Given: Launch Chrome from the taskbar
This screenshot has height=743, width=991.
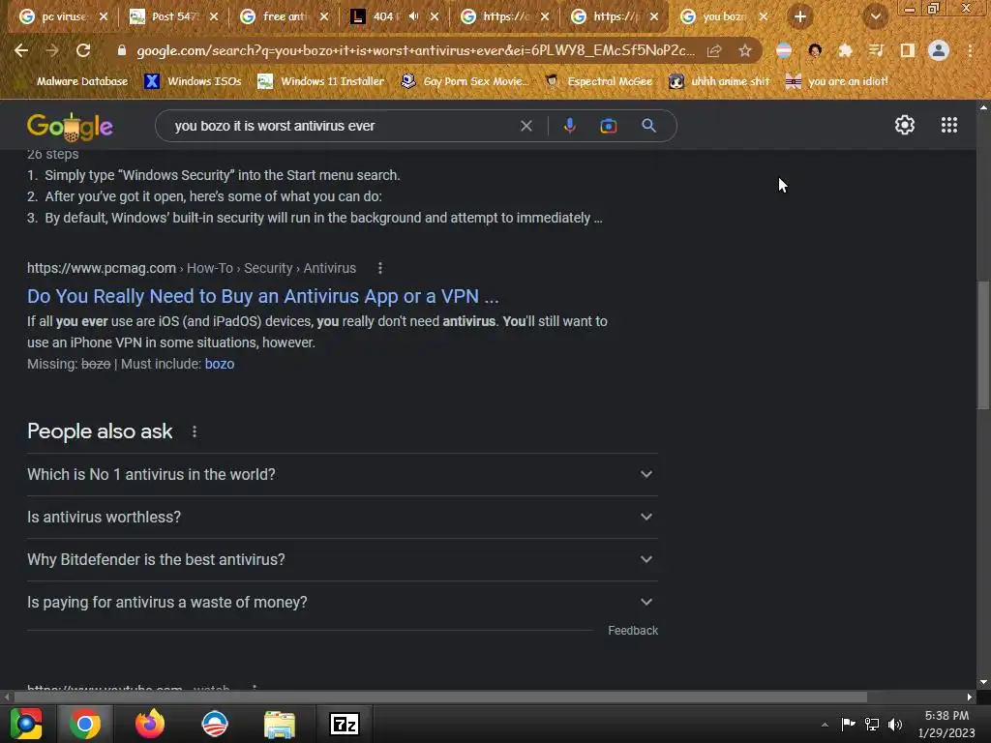Looking at the screenshot, I should pyautogui.click(x=85, y=724).
